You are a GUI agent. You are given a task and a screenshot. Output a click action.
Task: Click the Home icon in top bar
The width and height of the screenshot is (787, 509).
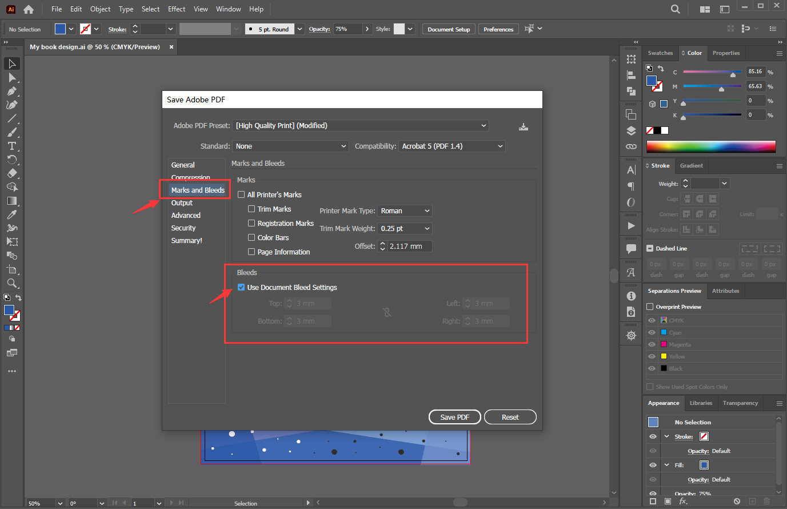pyautogui.click(x=29, y=9)
